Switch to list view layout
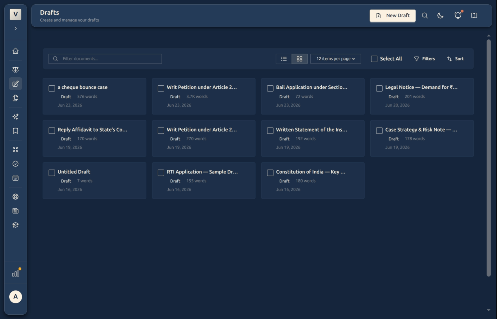Image resolution: width=497 pixels, height=319 pixels. pos(284,59)
